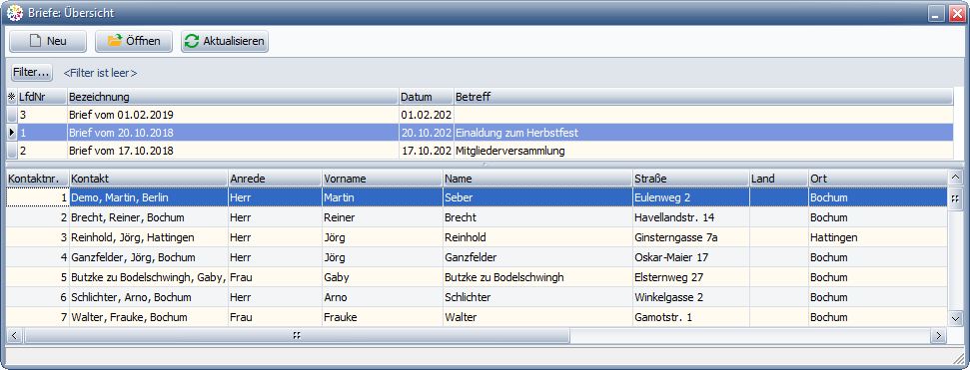Click the Kontaktnr. column header
The image size is (970, 370).
[x=37, y=178]
